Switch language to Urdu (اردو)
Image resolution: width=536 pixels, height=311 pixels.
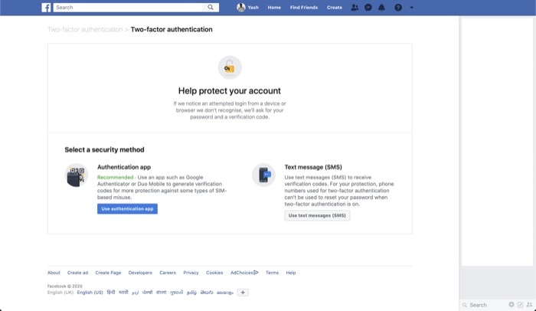(x=136, y=293)
